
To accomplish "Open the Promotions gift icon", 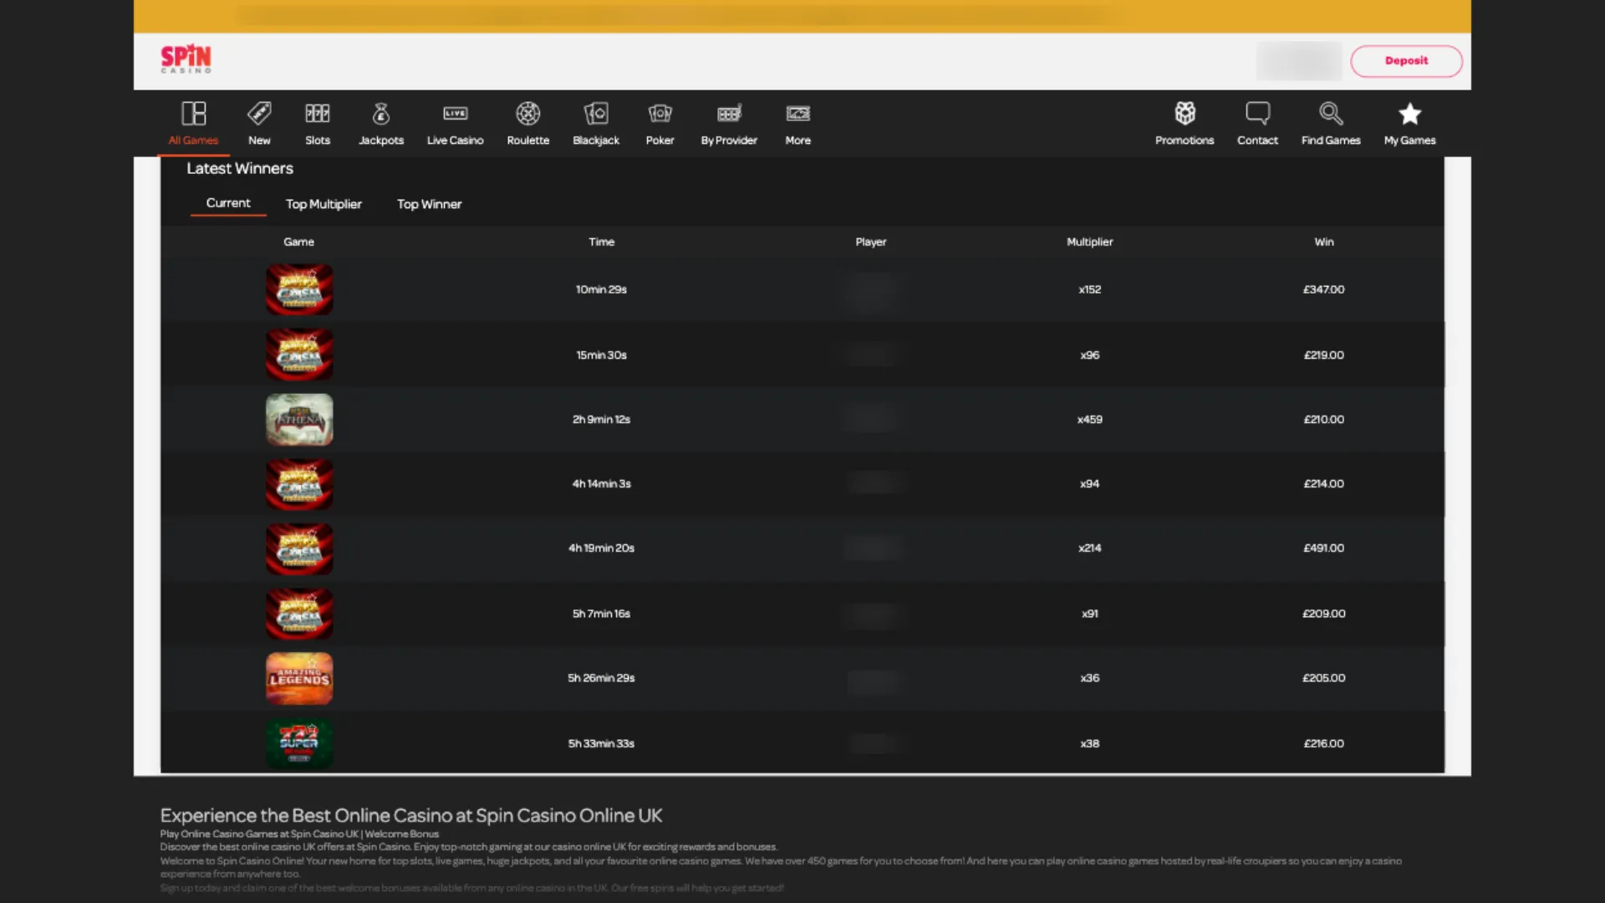I will (x=1185, y=113).
